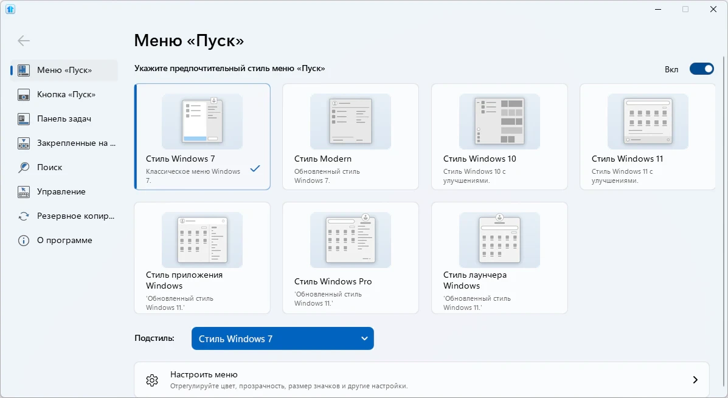Viewport: 728px width, 398px height.
Task: Click the Control keyboard sidebar icon
Action: (24, 191)
